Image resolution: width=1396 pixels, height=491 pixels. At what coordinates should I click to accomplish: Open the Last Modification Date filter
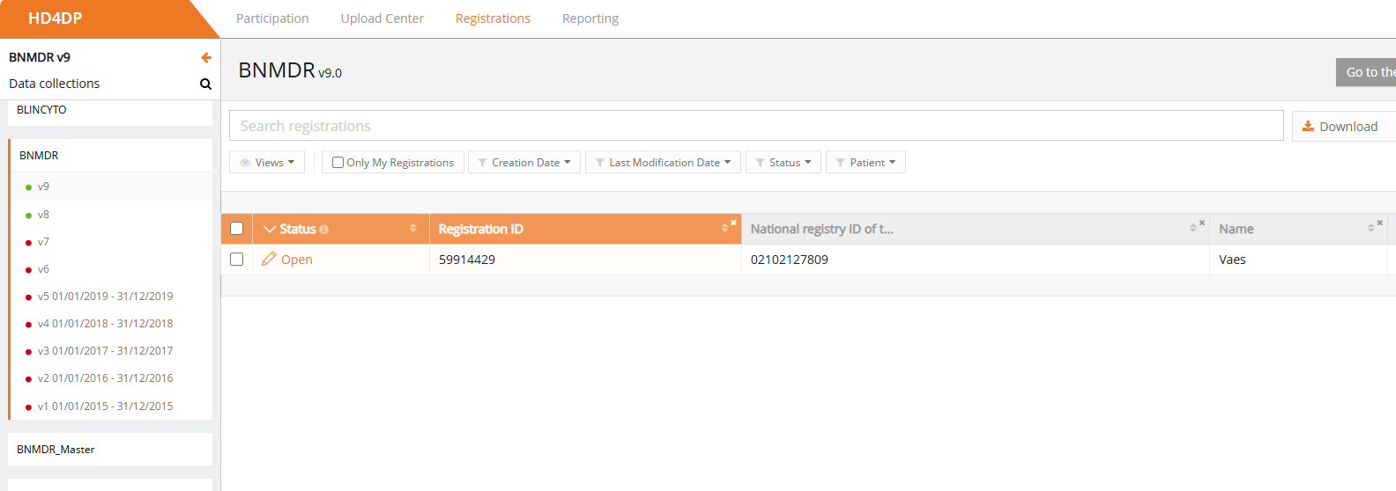pyautogui.click(x=665, y=163)
